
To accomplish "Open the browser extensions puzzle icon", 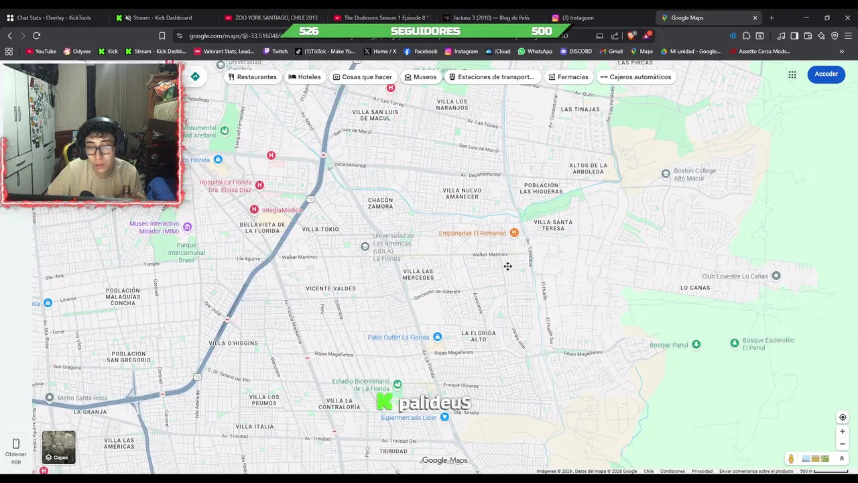I will click(746, 36).
